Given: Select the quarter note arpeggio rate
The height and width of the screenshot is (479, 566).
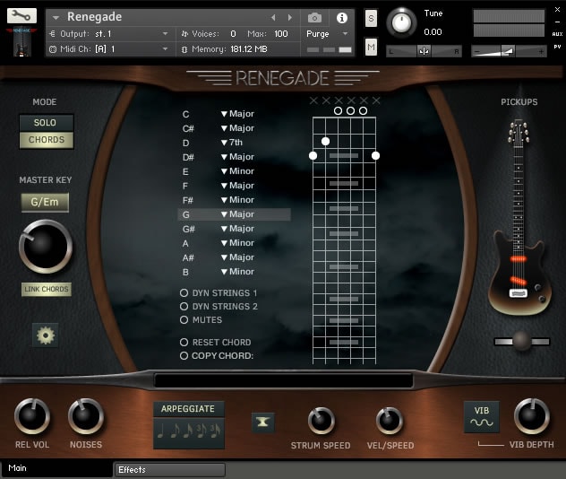Looking at the screenshot, I should coord(161,431).
